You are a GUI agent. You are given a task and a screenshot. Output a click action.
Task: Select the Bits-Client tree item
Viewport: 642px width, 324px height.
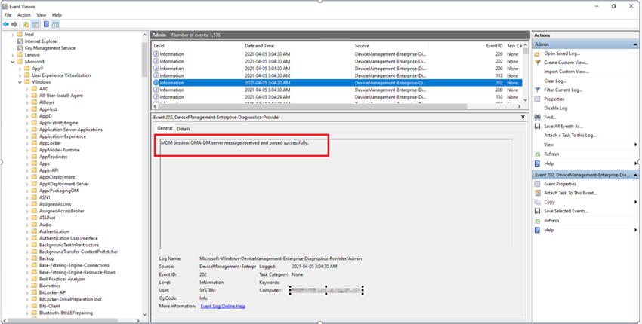(50, 306)
